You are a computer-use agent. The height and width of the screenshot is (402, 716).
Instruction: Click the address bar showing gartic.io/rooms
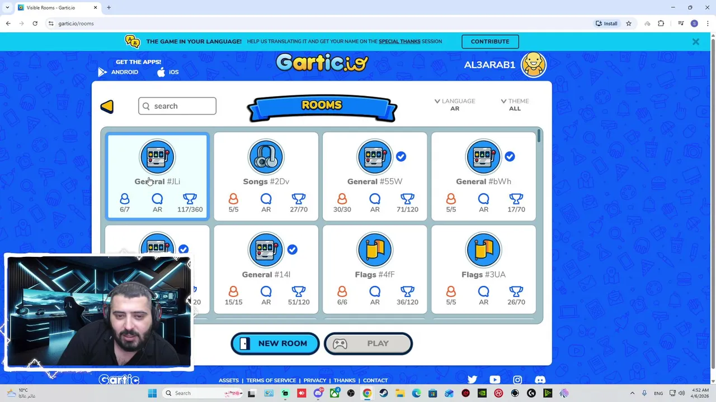[319, 23]
